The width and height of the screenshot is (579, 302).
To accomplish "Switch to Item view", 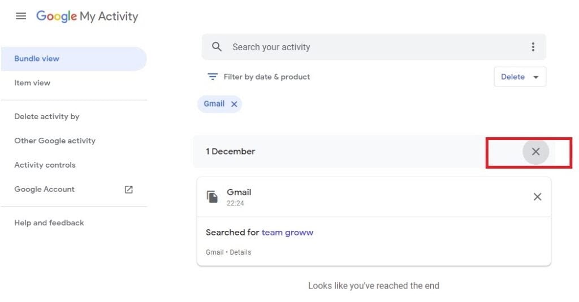I will [x=32, y=83].
